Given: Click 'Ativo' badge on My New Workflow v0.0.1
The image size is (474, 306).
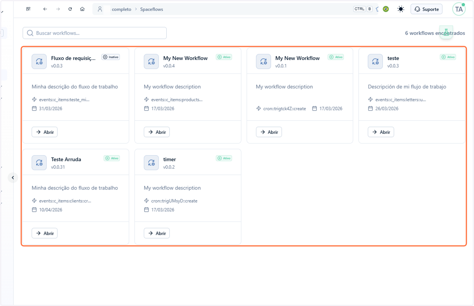Looking at the screenshot, I should click(336, 57).
